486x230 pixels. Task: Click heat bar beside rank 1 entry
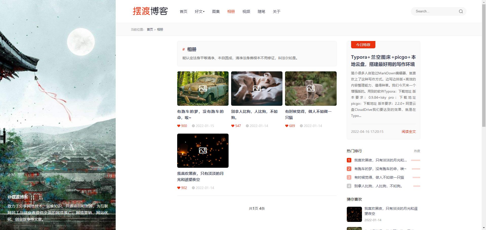coord(415,160)
